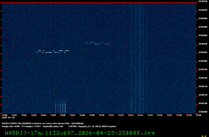Click the green WA5DJJ-17m jpg filename
This screenshot has height=137, width=209.
[80, 133]
